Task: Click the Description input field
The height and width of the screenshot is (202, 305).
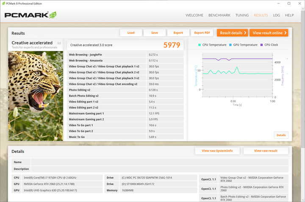Action: tap(160, 169)
